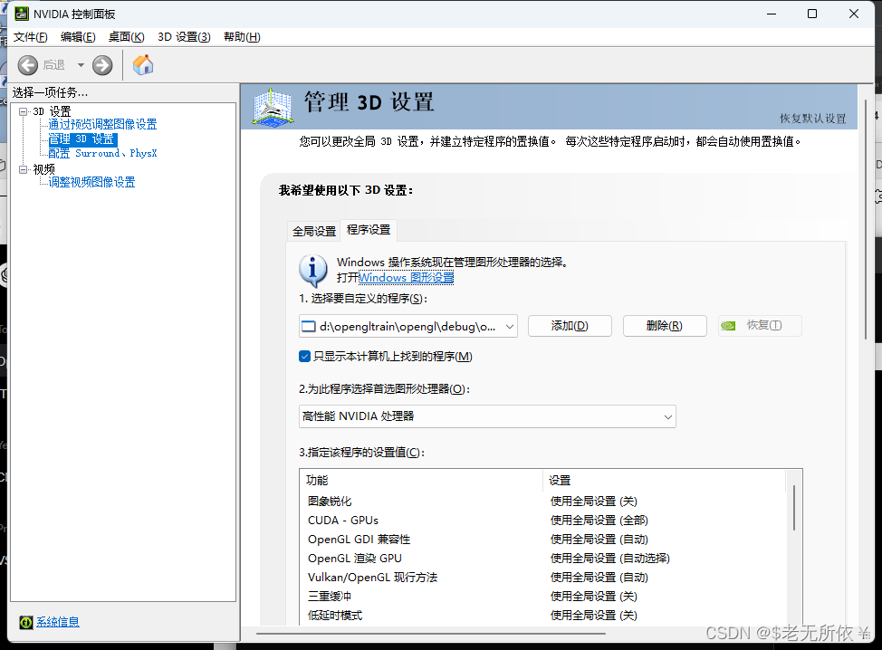Select the 低延时模式 setting row
882x650 pixels.
(x=542, y=615)
